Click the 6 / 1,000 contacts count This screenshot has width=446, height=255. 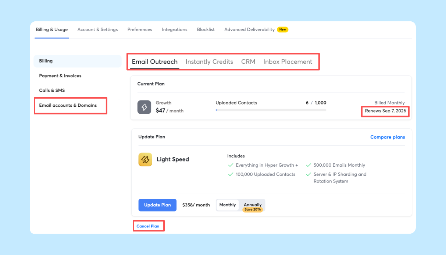[316, 103]
